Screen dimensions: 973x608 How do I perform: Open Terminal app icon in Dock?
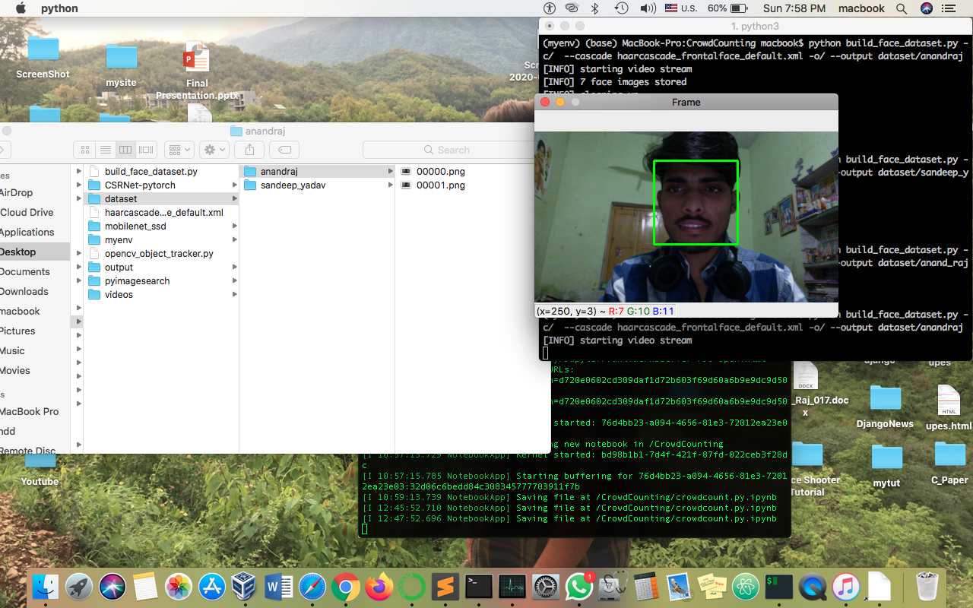(x=479, y=586)
